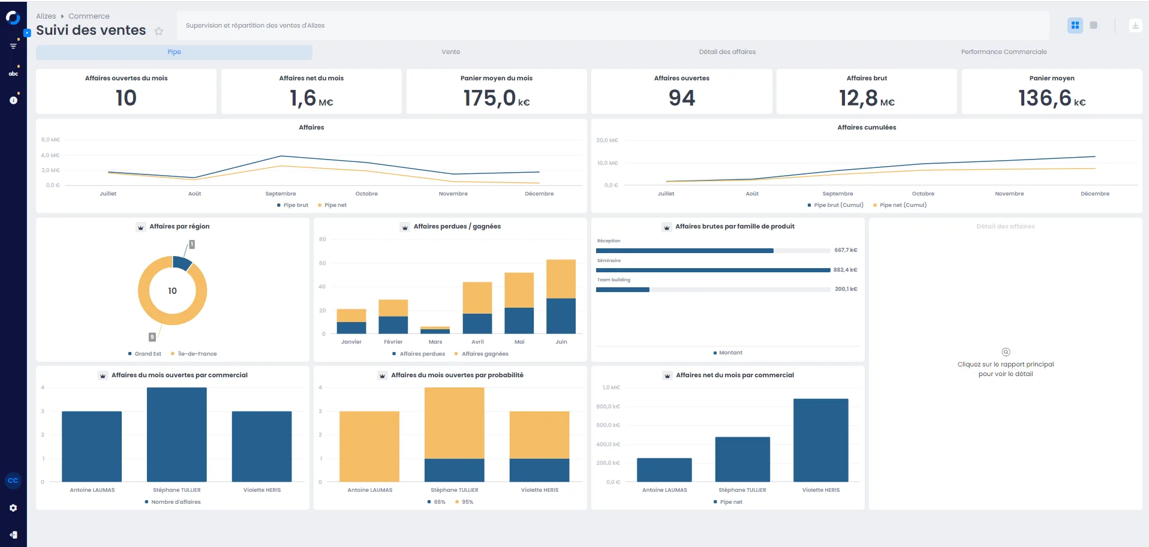
Task: Click Violette HERIS bar in net par commercial
Action: point(821,440)
